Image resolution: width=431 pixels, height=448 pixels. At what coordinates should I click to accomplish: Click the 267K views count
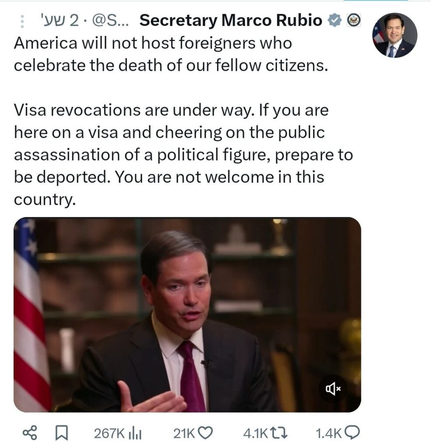pos(109,433)
